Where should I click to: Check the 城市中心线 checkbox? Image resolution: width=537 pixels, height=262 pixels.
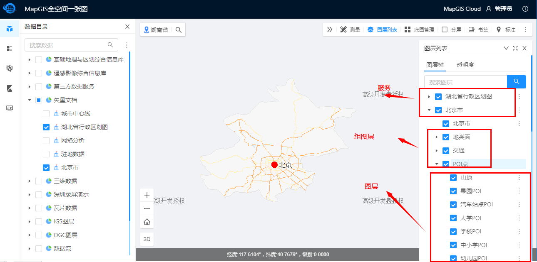coord(46,114)
